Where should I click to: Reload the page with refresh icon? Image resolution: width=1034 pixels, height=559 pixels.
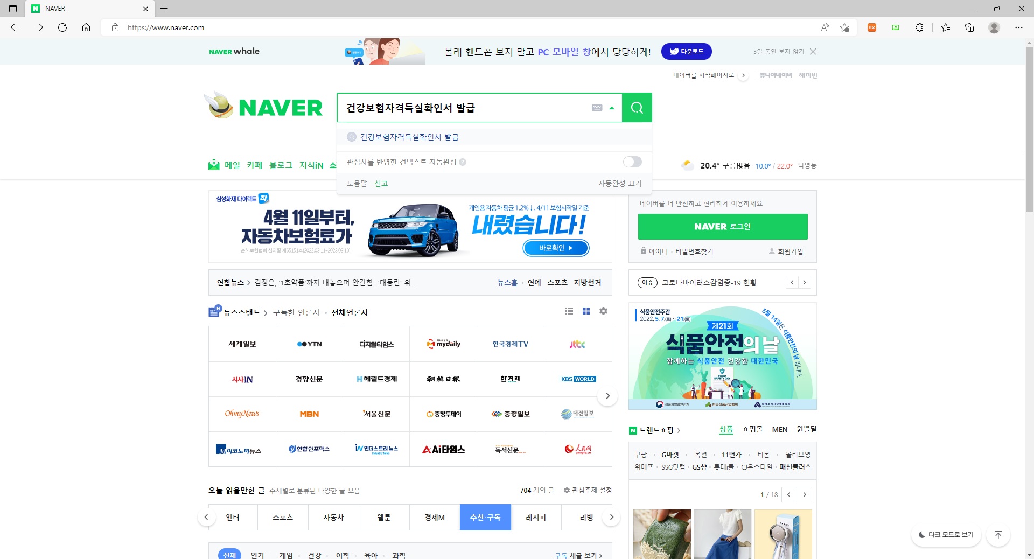click(x=62, y=27)
